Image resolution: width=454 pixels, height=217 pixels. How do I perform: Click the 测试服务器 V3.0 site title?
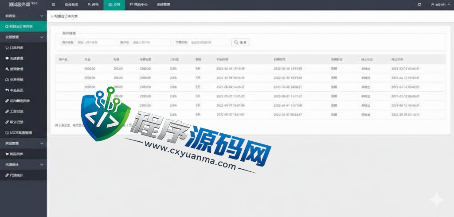pos(23,4)
